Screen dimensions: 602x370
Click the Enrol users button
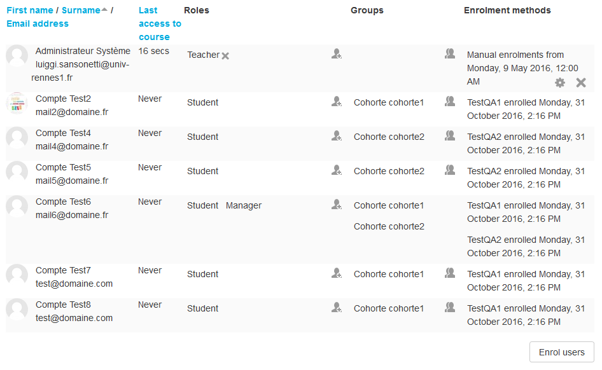point(562,352)
